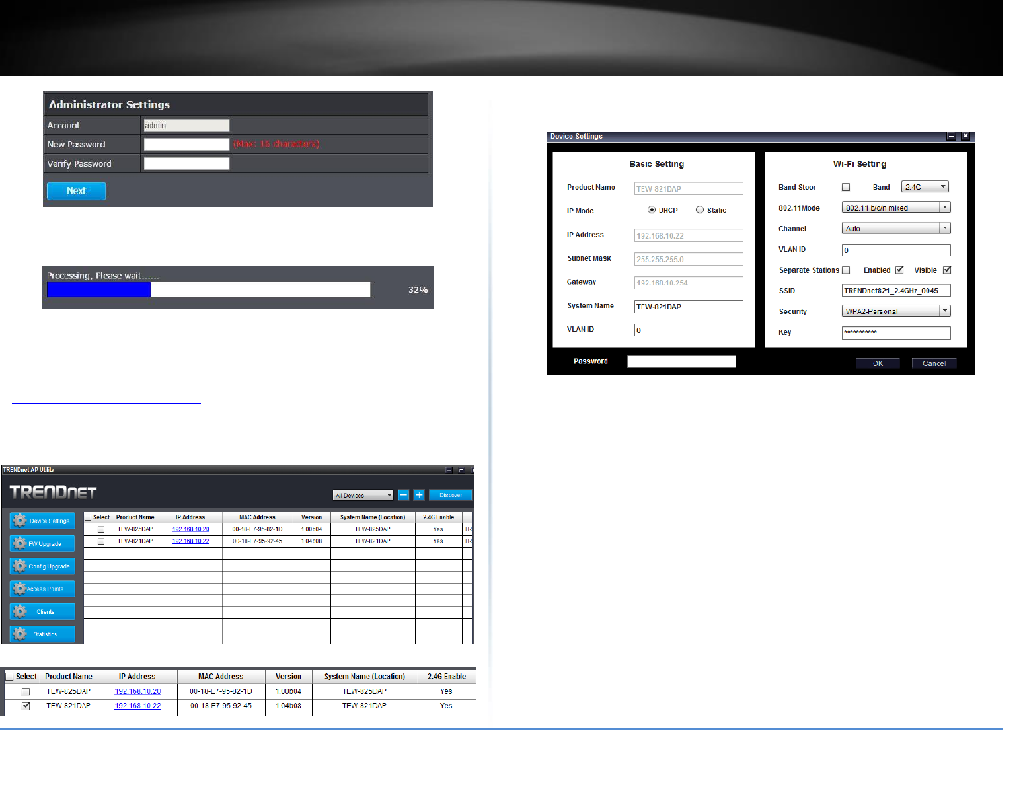
Task: Click the processing progress bar at 32%
Action: point(209,289)
